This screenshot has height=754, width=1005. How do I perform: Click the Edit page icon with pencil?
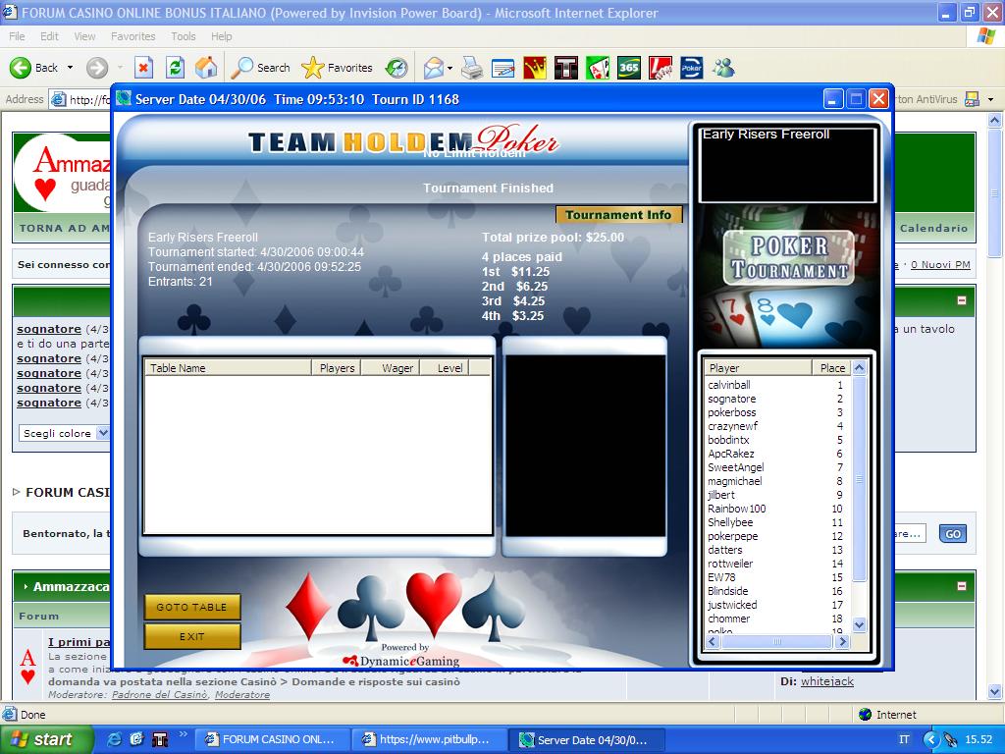pos(503,68)
